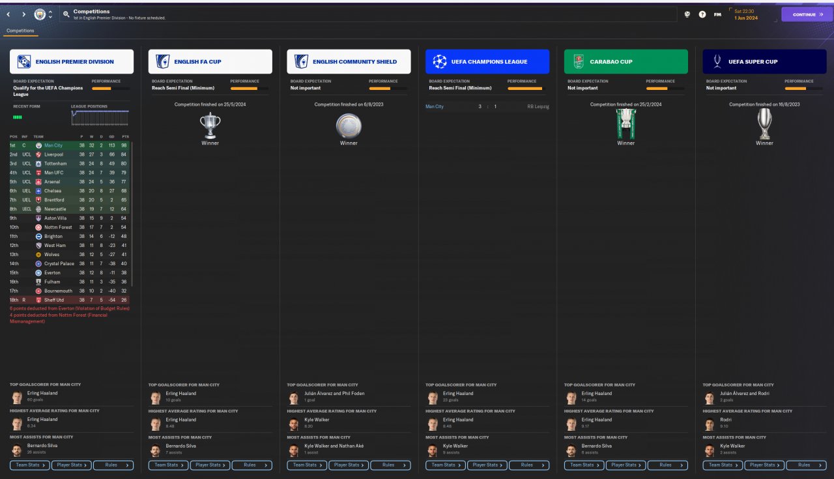Click the Carabao Cup header logo

point(579,62)
